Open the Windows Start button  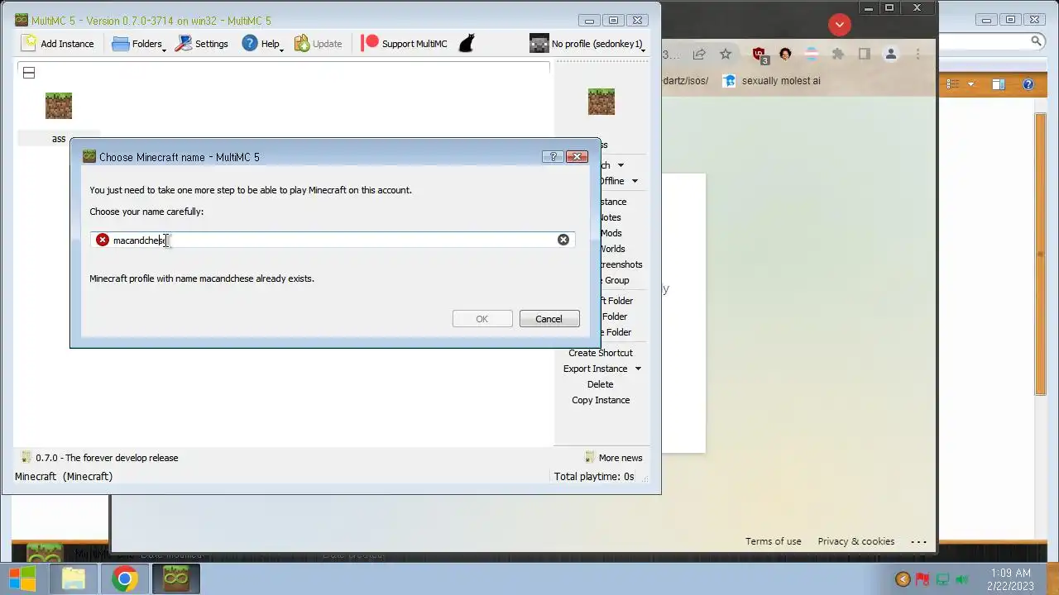pos(22,578)
